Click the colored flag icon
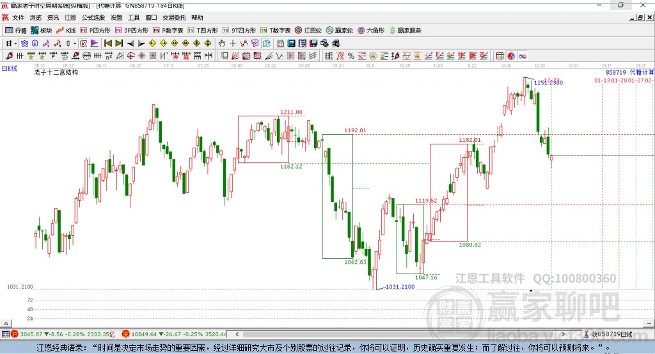Image resolution: width=655 pixels, height=354 pixels. 95,43
